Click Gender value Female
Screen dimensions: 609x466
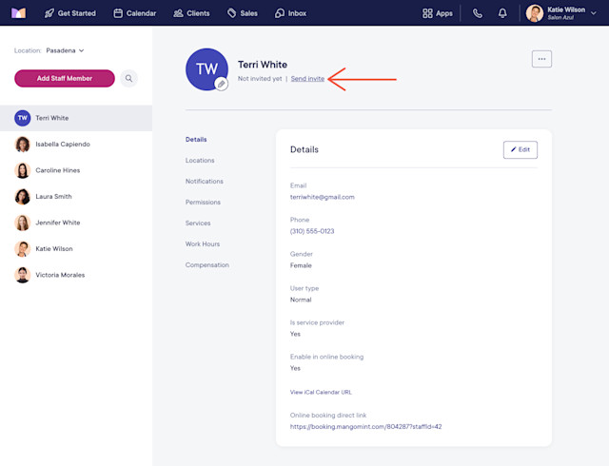click(x=301, y=265)
